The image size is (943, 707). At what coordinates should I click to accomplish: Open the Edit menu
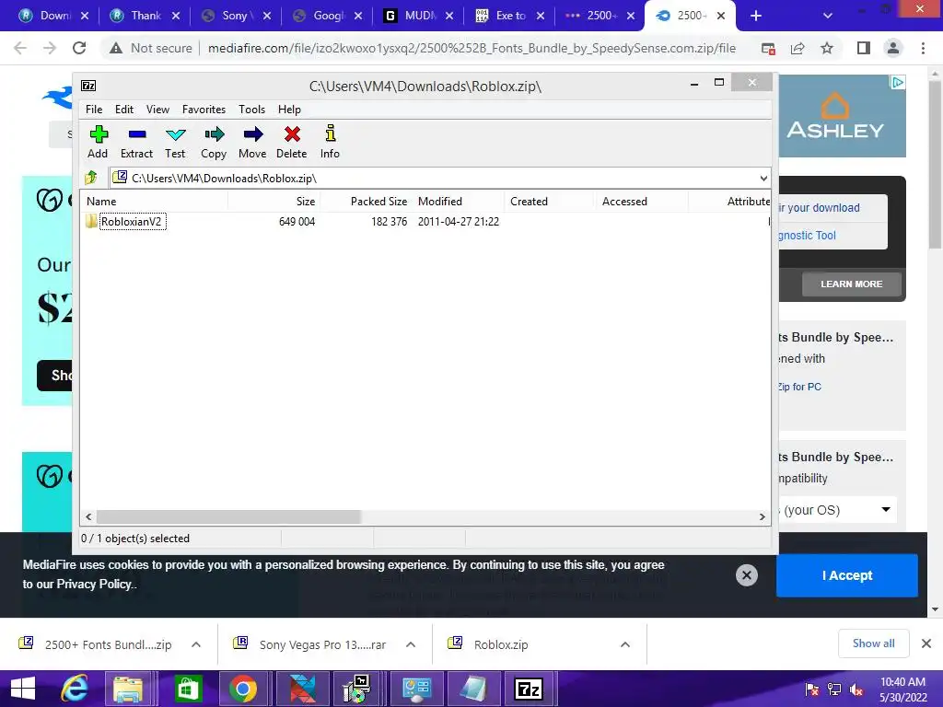point(124,110)
